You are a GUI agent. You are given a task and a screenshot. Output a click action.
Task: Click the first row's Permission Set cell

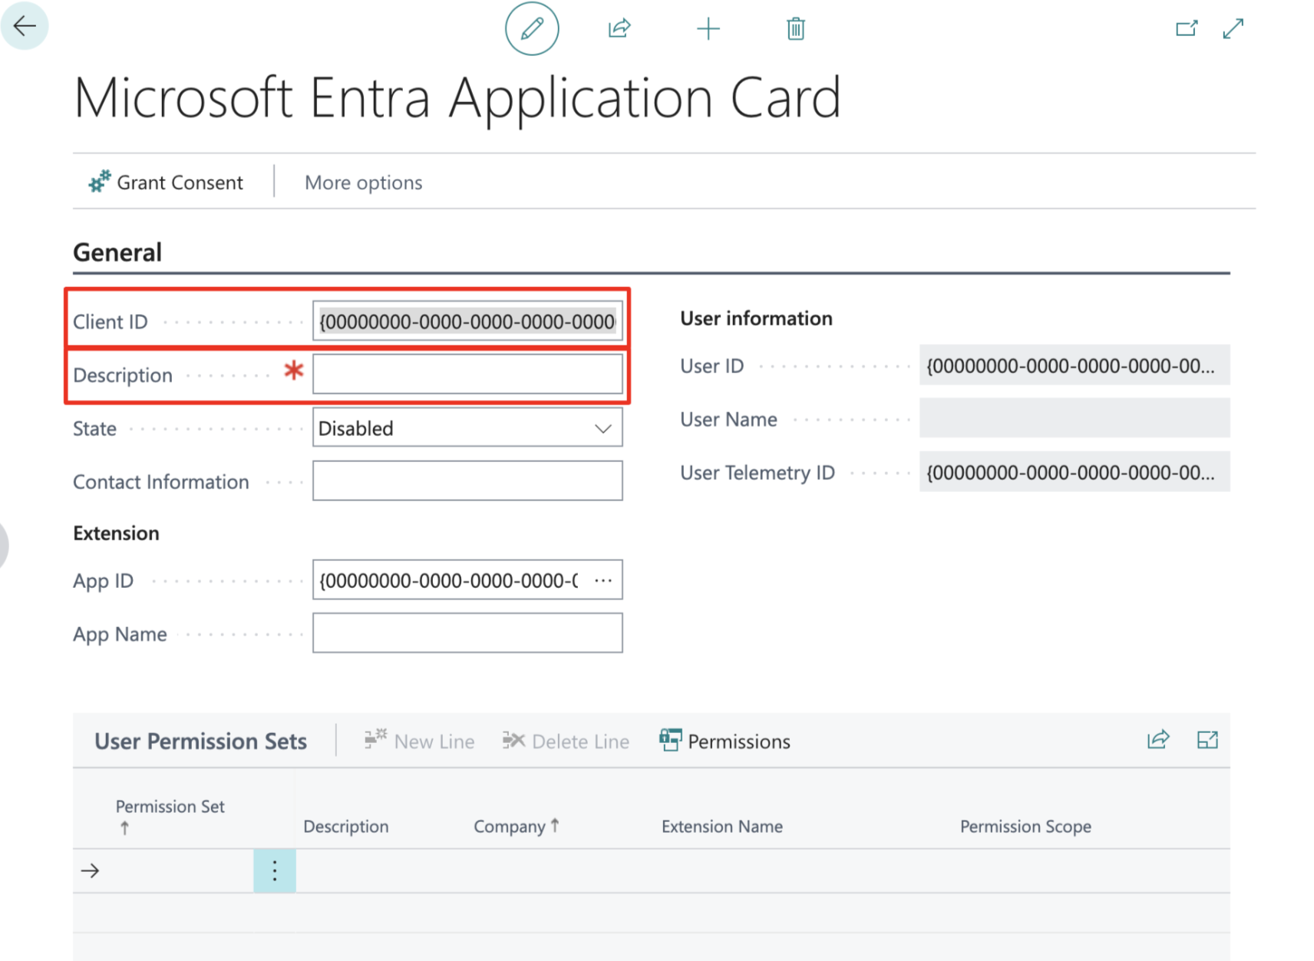(180, 870)
